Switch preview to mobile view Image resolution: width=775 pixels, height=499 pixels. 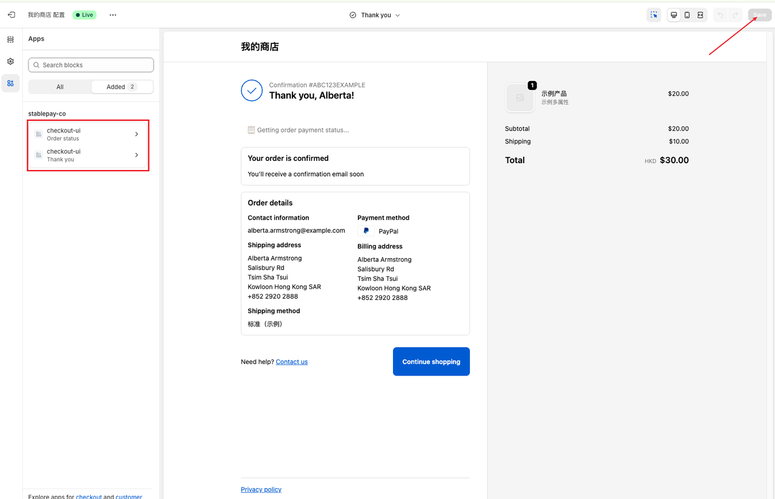(687, 15)
